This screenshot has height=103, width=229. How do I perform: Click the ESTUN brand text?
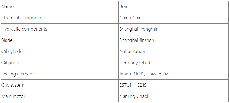tap(126, 85)
